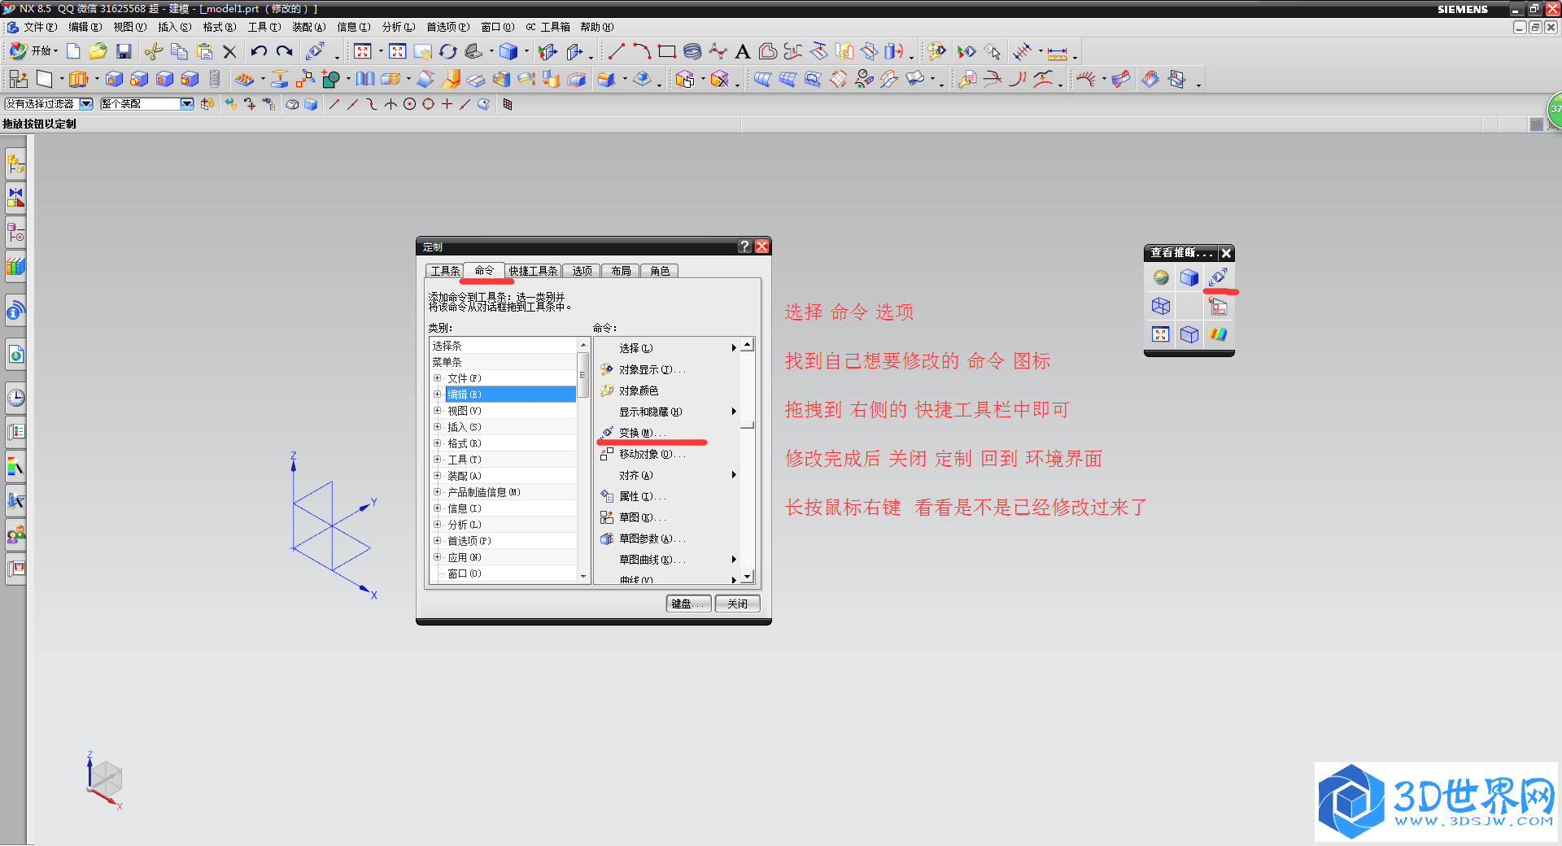Open the 插入(S) menu in menu bar
Image resolution: width=1562 pixels, height=846 pixels.
175,27
